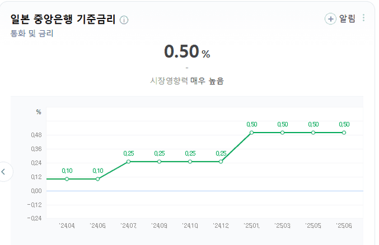Open the 통화 및 금리 category link
The width and height of the screenshot is (379, 245).
tap(32, 34)
